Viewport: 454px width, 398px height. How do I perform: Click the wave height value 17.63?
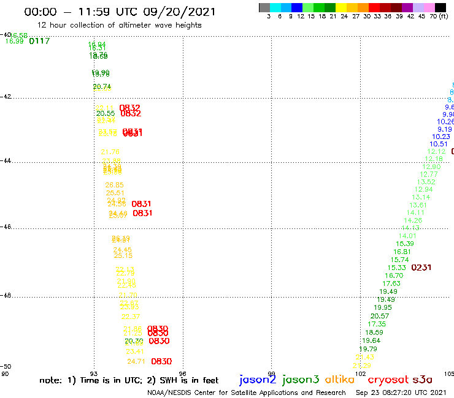(391, 283)
